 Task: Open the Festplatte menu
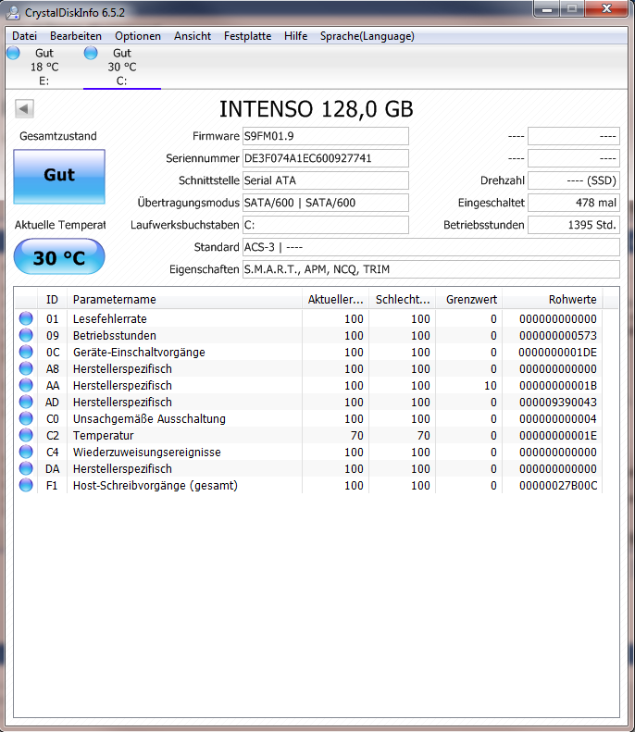tap(247, 36)
